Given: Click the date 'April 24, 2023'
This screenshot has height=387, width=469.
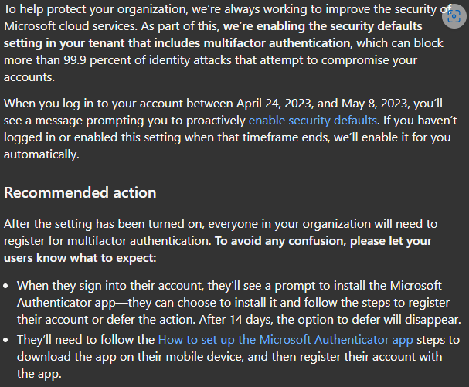Looking at the screenshot, I should [x=274, y=104].
